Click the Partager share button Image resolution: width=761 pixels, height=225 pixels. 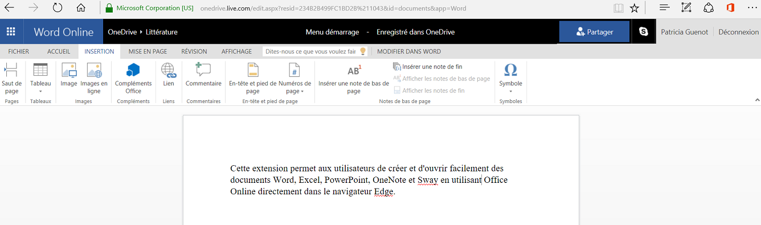pyautogui.click(x=594, y=32)
